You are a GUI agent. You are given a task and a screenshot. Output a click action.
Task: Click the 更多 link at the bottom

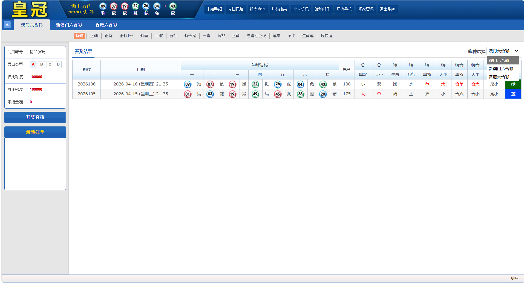point(514,278)
